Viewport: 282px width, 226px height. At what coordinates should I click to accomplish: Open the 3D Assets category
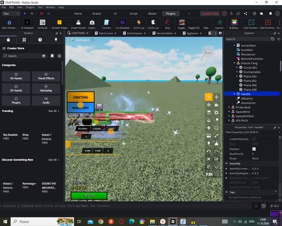click(16, 76)
